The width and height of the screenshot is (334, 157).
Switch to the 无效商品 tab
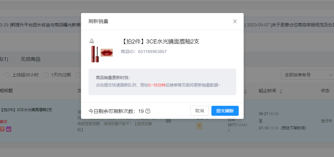coord(30,59)
